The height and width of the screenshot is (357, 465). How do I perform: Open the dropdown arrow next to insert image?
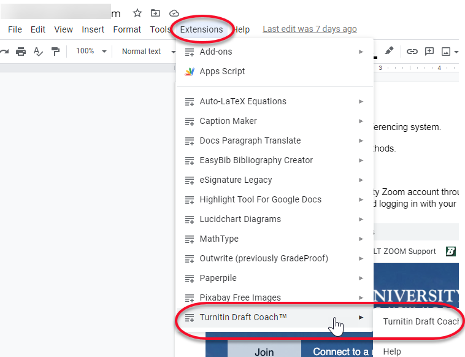[456, 52]
